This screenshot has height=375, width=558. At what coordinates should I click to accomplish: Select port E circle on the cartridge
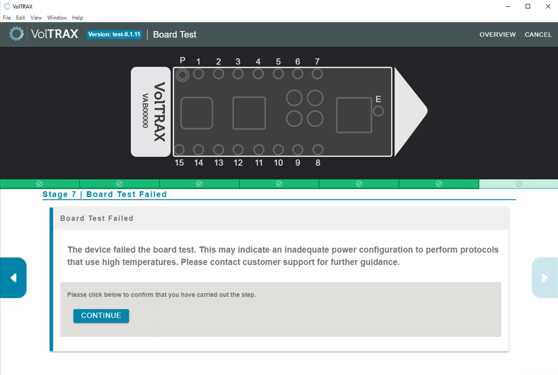[x=378, y=111]
